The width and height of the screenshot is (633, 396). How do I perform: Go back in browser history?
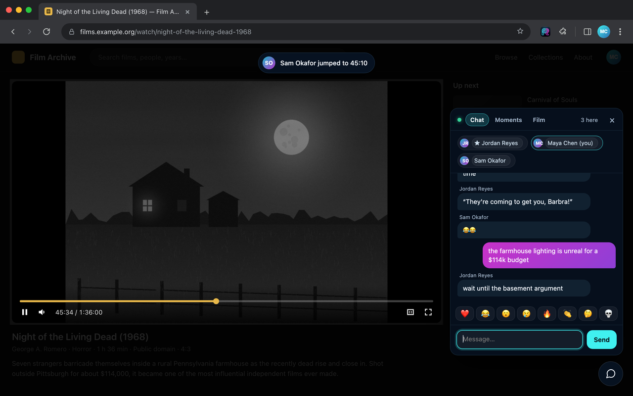click(13, 32)
